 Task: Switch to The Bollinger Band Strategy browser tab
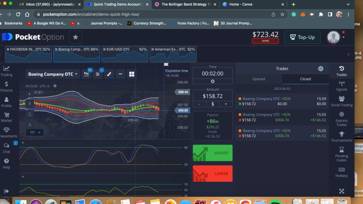tap(186, 4)
